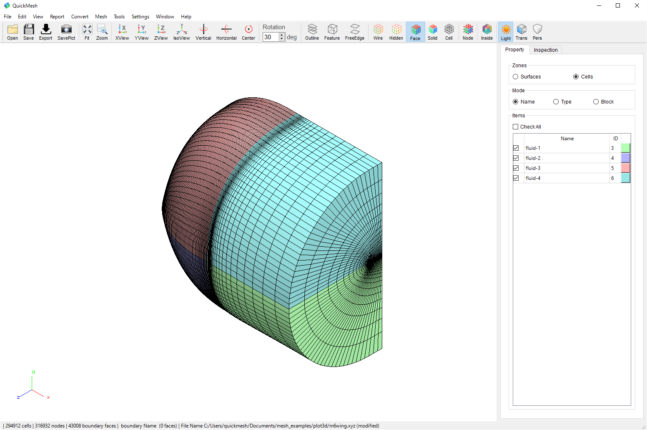Open the Edit menu
Image resolution: width=647 pixels, height=430 pixels.
pyautogui.click(x=22, y=17)
